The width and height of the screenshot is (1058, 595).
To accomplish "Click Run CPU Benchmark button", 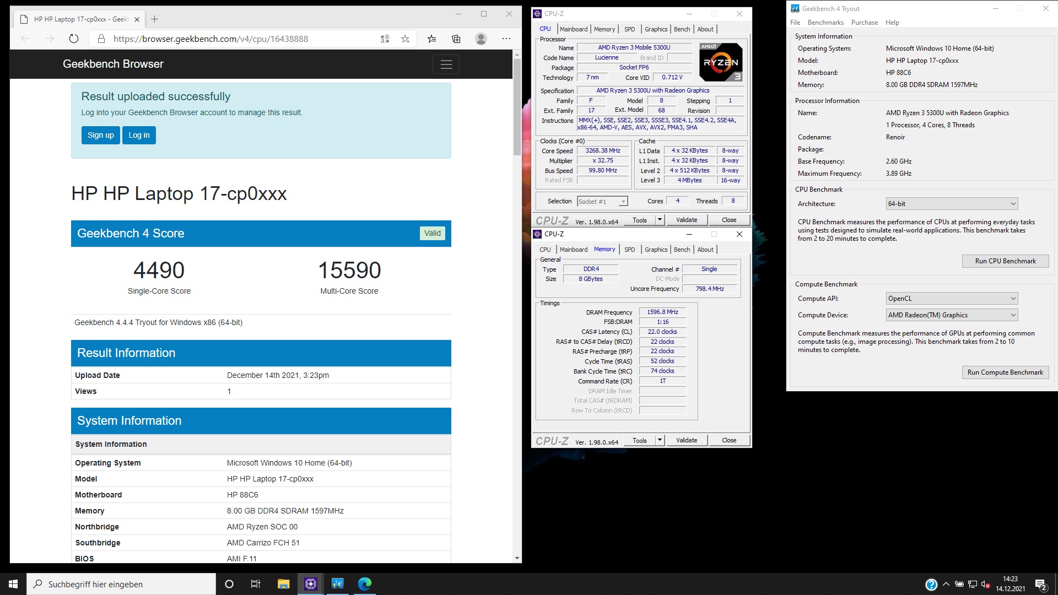I will coord(1005,261).
